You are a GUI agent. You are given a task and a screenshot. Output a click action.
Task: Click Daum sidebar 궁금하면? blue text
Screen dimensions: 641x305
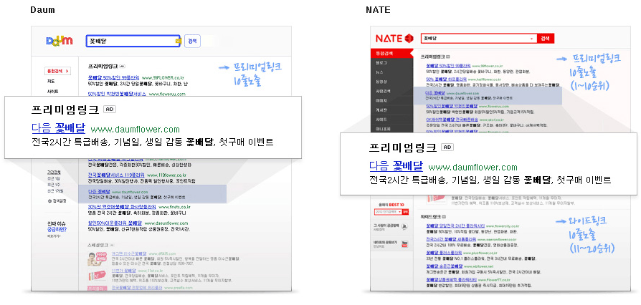(57, 229)
